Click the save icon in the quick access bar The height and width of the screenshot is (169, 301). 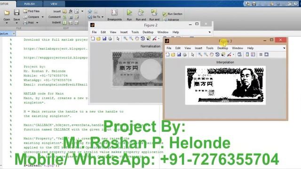click(254, 4)
